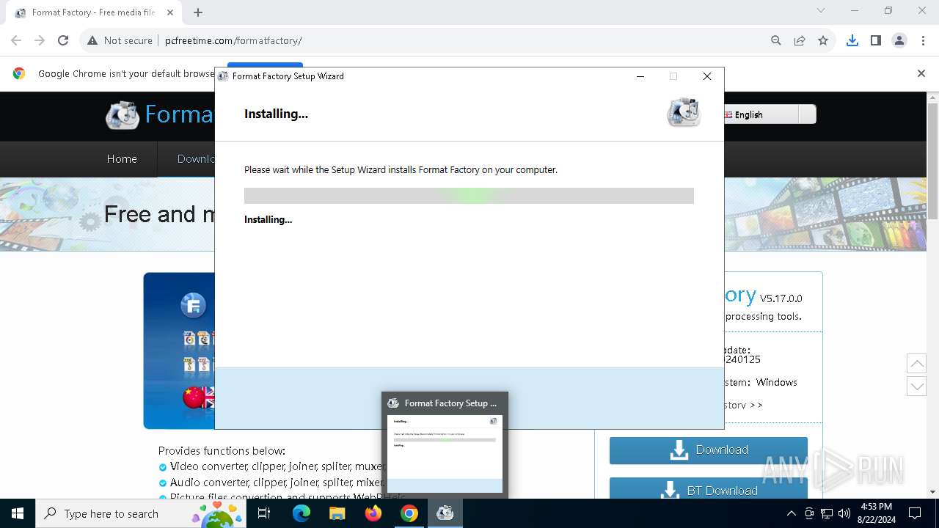The height and width of the screenshot is (528, 939).
Task: Open Chrome downloads icon
Action: 852,40
